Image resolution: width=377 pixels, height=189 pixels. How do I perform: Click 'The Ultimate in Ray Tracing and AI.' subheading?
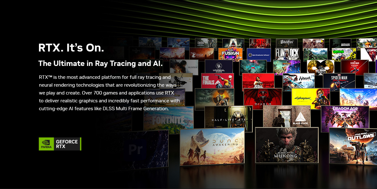pyautogui.click(x=101, y=63)
